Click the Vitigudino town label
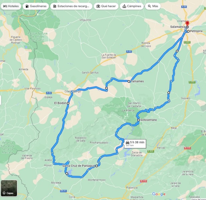 [85, 20]
